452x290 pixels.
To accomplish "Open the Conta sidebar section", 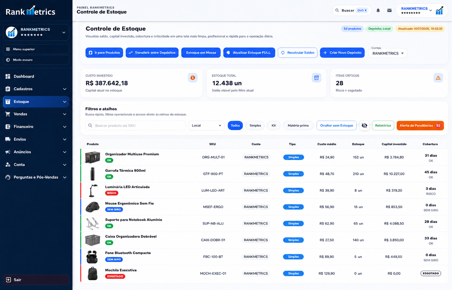I will tap(36, 165).
